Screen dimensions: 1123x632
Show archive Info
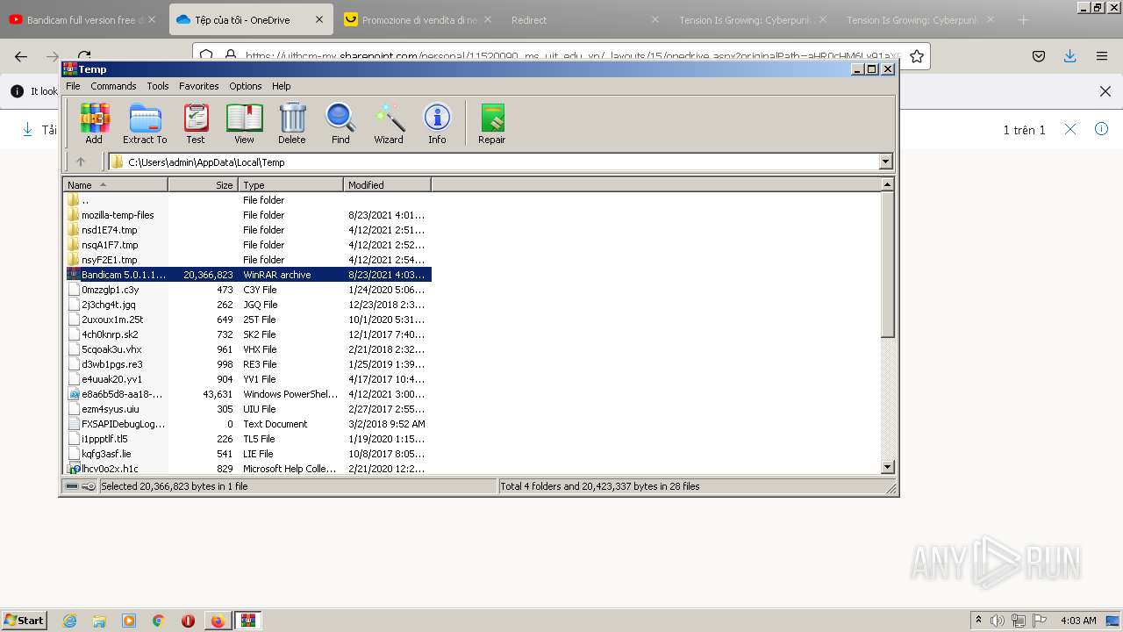(x=437, y=123)
